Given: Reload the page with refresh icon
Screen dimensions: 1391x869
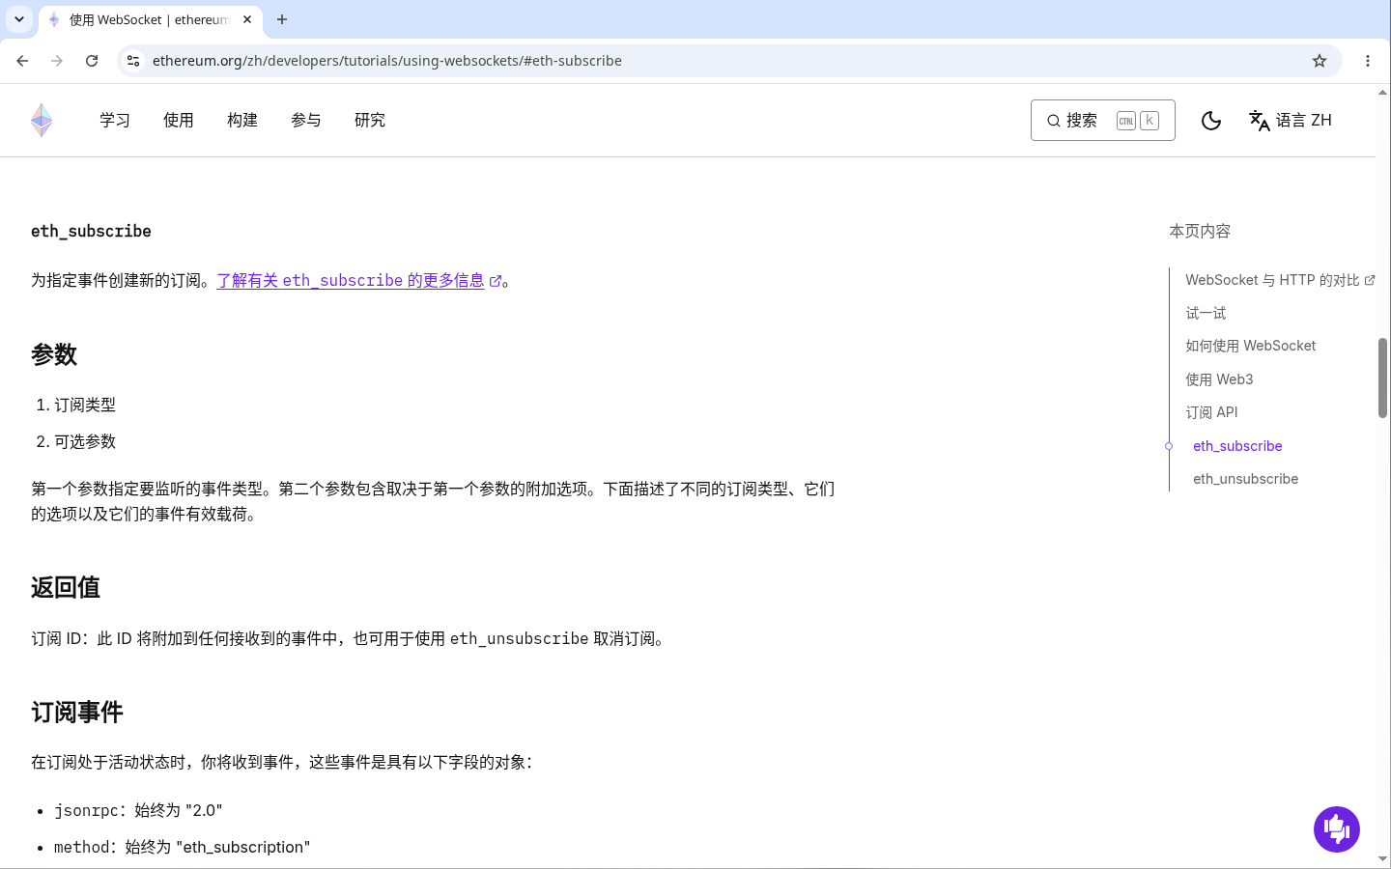Looking at the screenshot, I should (92, 61).
